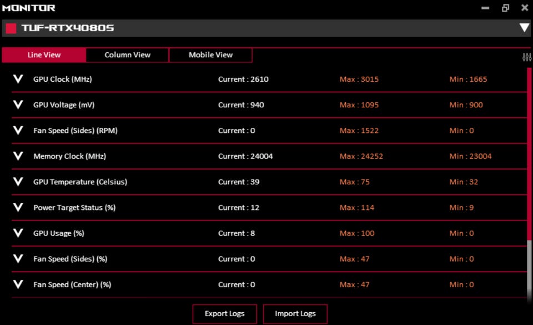
Task: Click the Power Target Status (%) label
Action: [74, 207]
